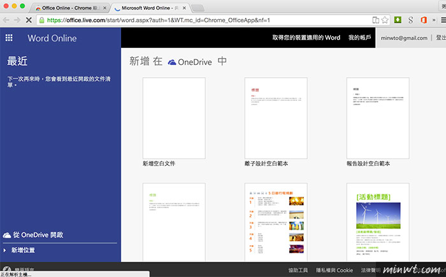Click the Word Online title

[x=52, y=38]
